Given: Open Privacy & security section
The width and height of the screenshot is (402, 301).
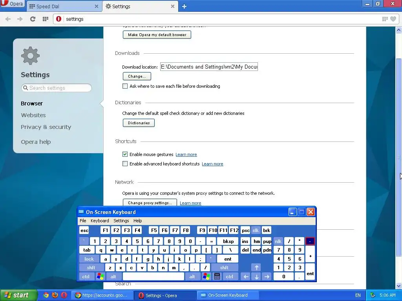Looking at the screenshot, I should (x=46, y=127).
